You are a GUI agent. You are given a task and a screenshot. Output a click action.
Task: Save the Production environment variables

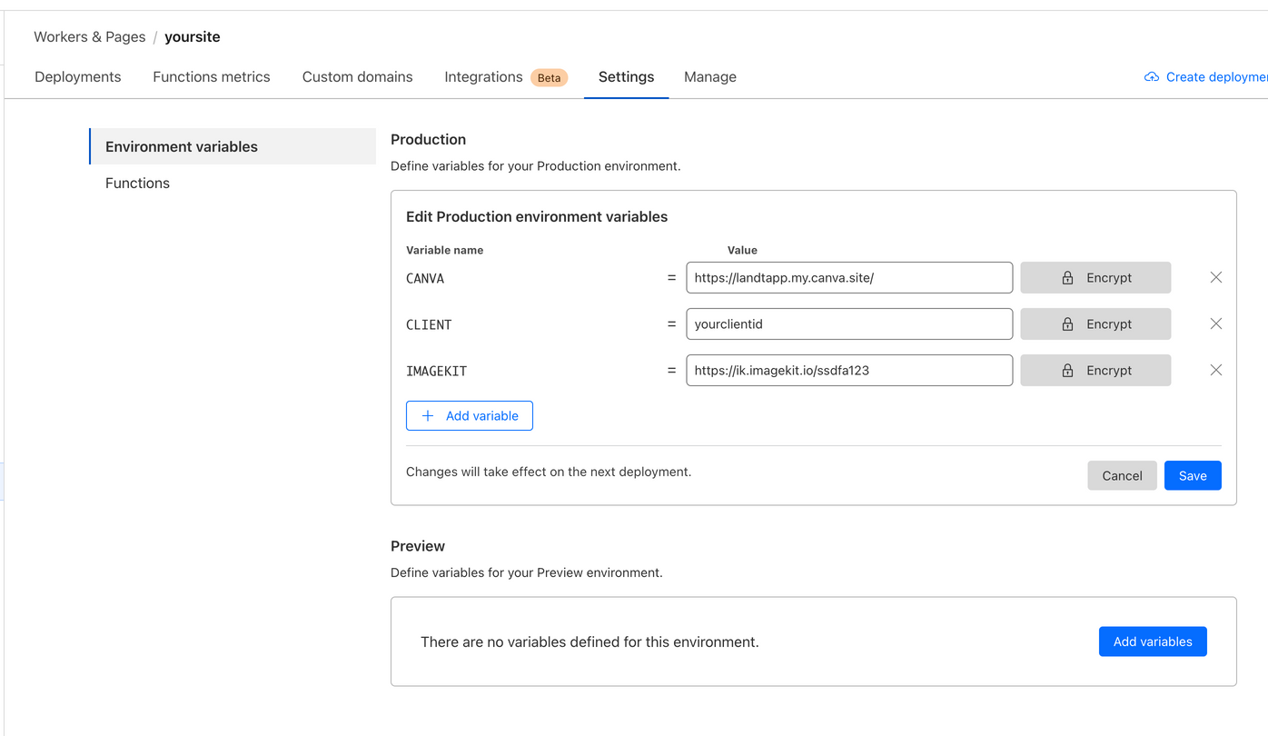(x=1192, y=476)
